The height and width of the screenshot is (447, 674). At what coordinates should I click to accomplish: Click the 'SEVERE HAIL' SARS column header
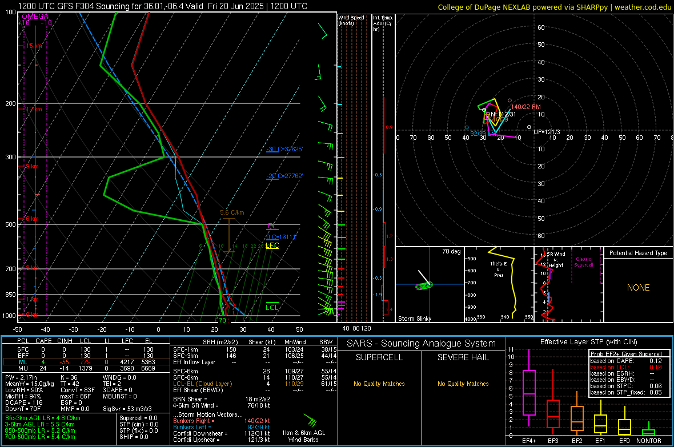[463, 357]
